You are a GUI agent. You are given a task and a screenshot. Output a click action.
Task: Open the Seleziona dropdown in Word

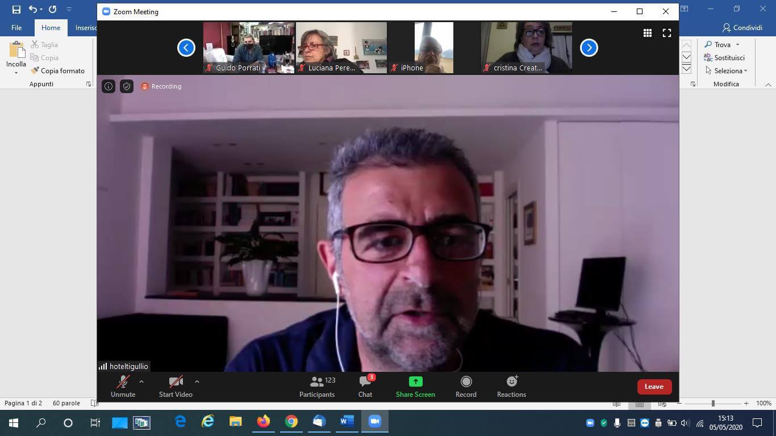tap(726, 71)
